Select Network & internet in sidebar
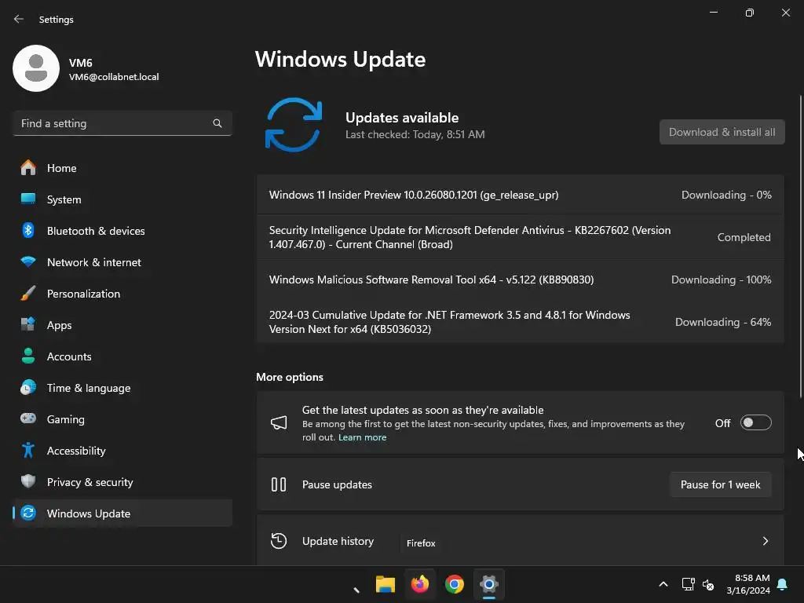This screenshot has width=804, height=603. [x=122, y=262]
